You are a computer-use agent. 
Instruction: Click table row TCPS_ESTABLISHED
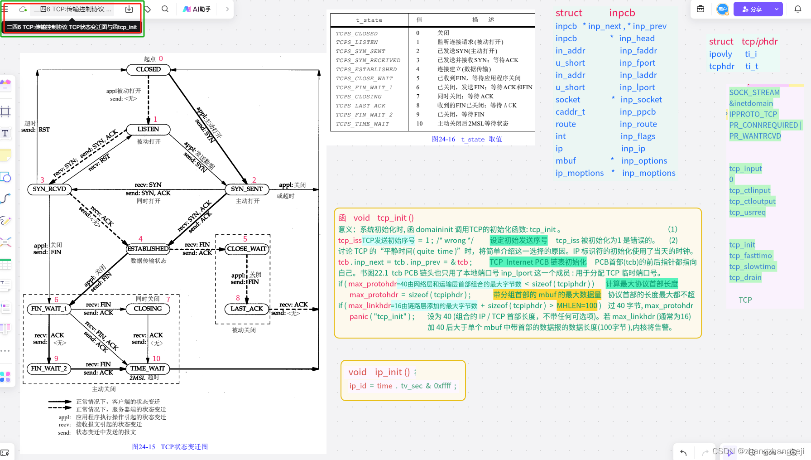coord(432,69)
